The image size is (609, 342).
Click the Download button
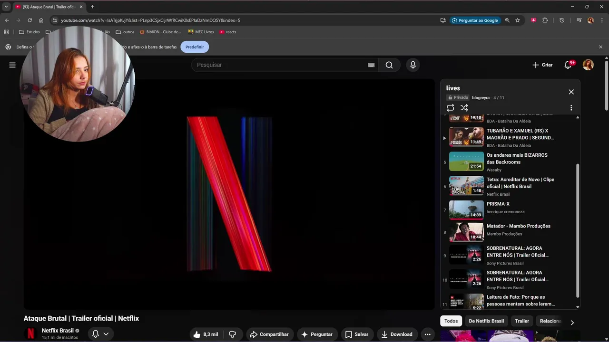(x=397, y=334)
